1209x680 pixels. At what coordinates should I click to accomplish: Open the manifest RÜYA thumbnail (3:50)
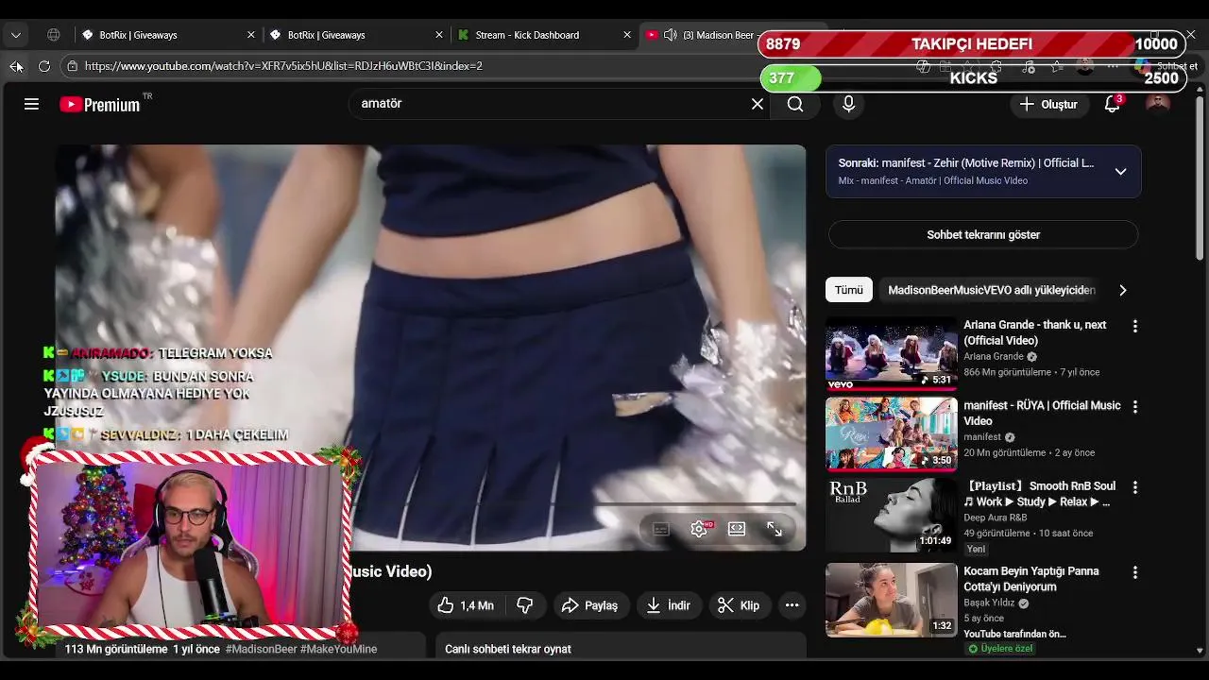coord(892,433)
